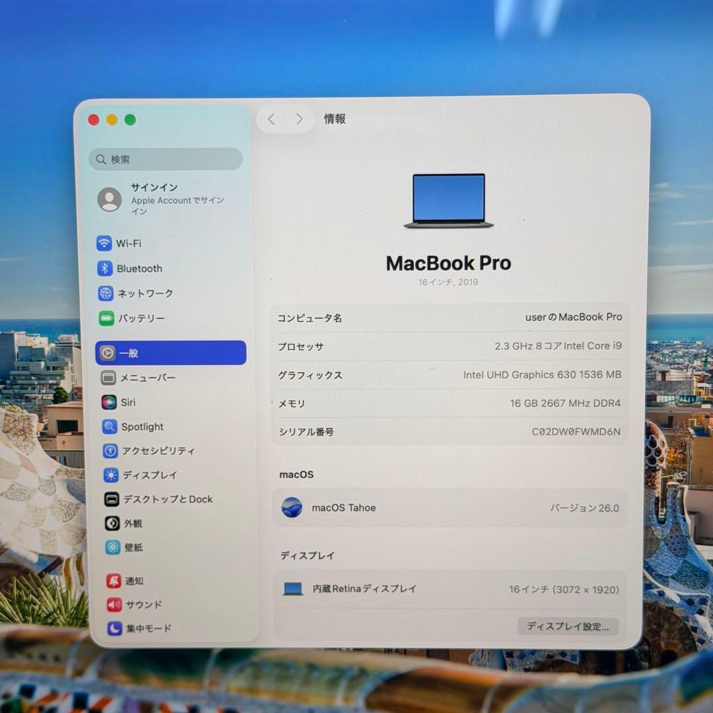Open バッテリー settings

click(141, 318)
